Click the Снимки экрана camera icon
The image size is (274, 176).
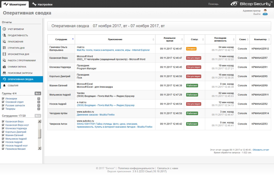(4, 67)
